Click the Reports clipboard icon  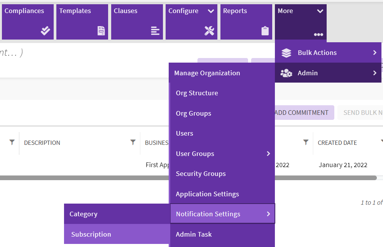(x=265, y=31)
